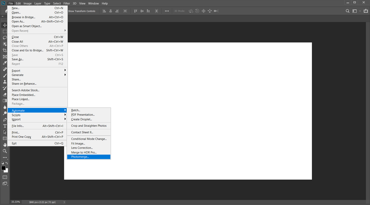
Task: Expand the Open Recent submenu
Action: click(38, 31)
